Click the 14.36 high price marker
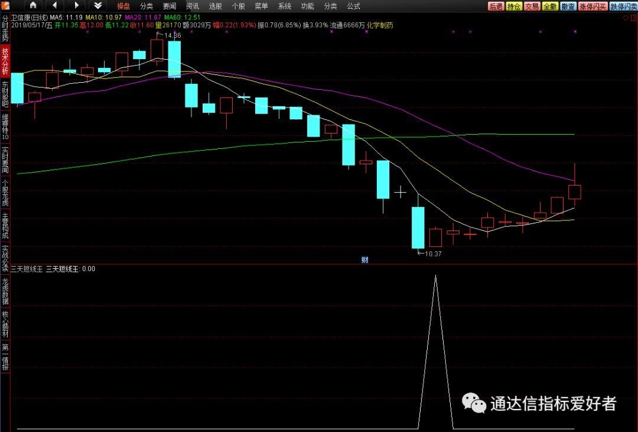 pyautogui.click(x=172, y=36)
